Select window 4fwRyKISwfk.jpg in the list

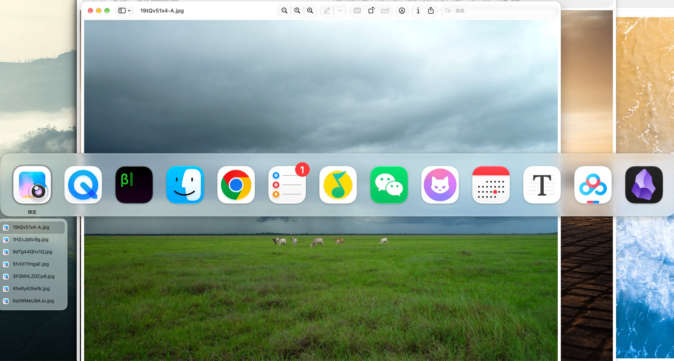tap(33, 288)
